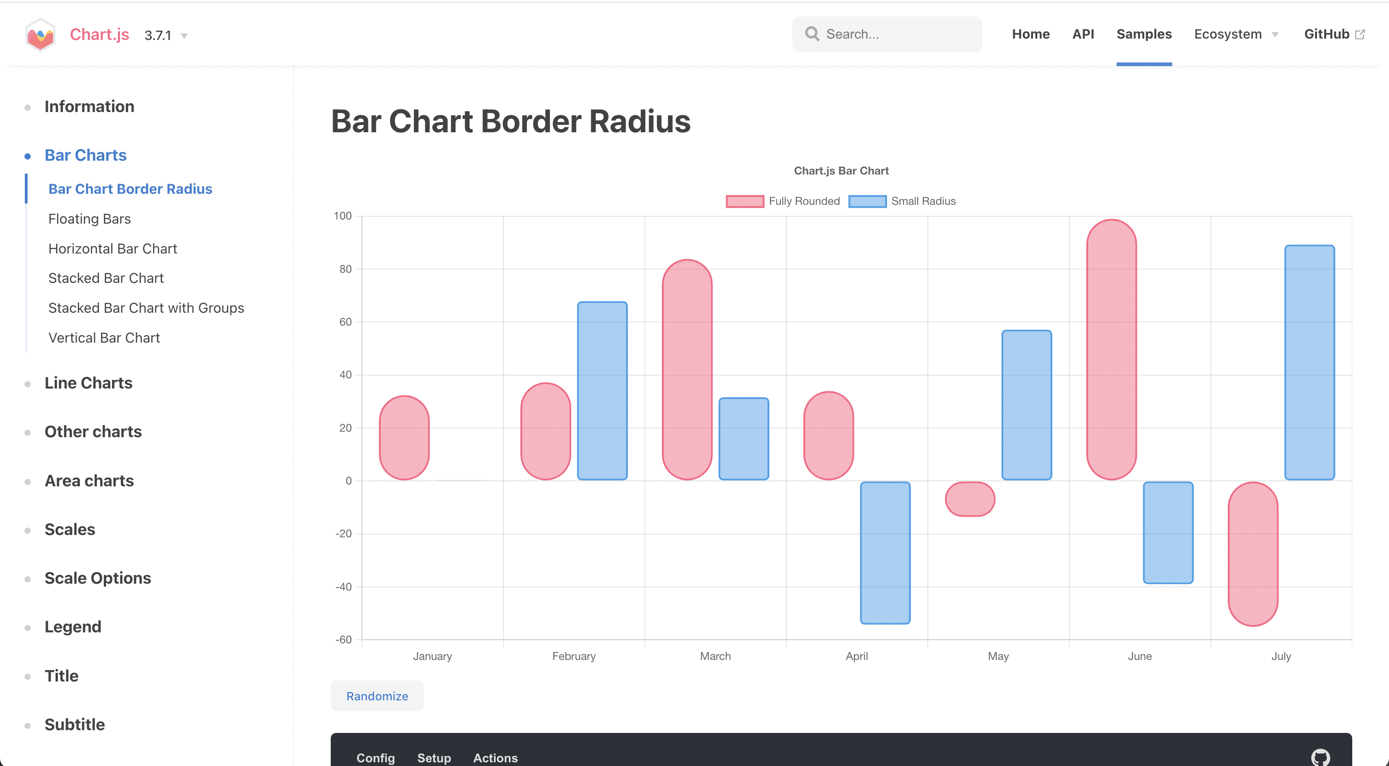Screen dimensions: 1389x766
Task: Expand the Scale Options sidebar section
Action: pos(97,578)
